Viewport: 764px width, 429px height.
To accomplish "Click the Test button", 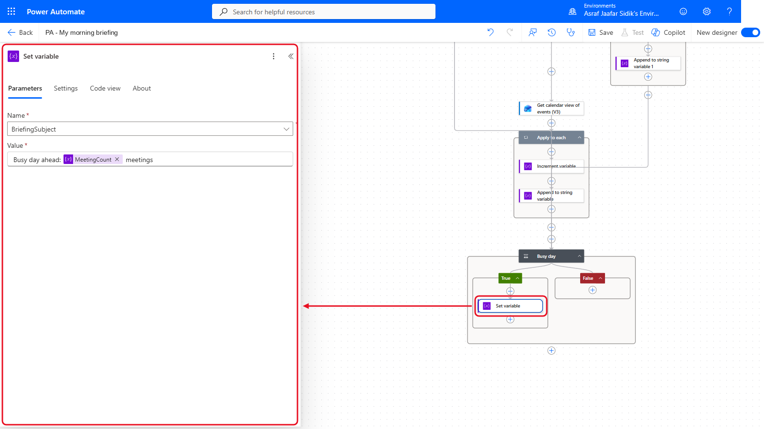I will point(632,32).
